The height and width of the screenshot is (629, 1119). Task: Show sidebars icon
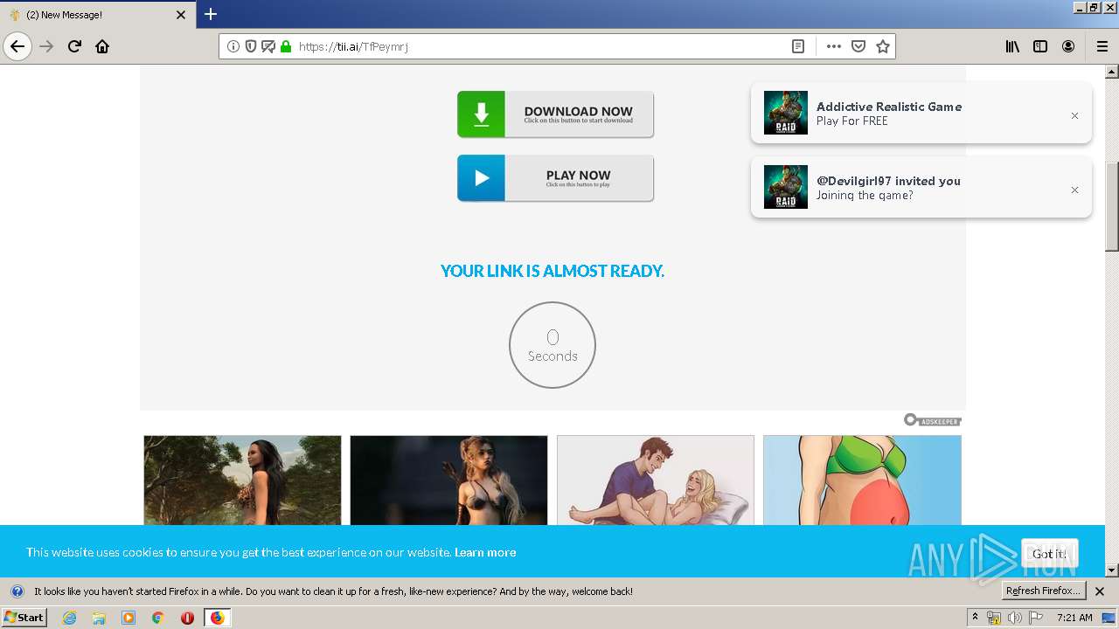1040,46
